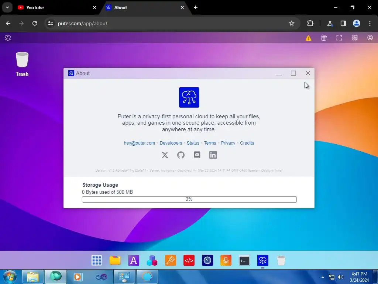
Task: Open the Developers link
Action: [171, 143]
